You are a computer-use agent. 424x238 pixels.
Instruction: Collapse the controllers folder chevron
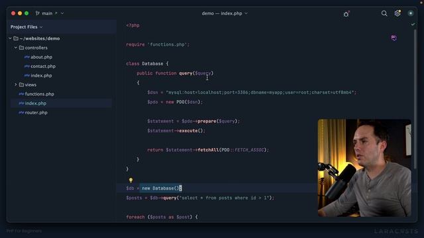(x=16, y=48)
